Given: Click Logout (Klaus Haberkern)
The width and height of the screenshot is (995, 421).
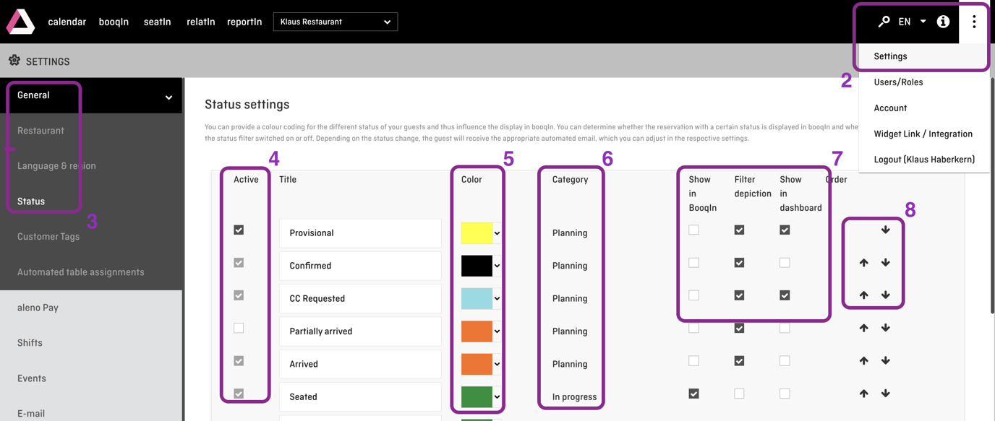Looking at the screenshot, I should pyautogui.click(x=924, y=160).
